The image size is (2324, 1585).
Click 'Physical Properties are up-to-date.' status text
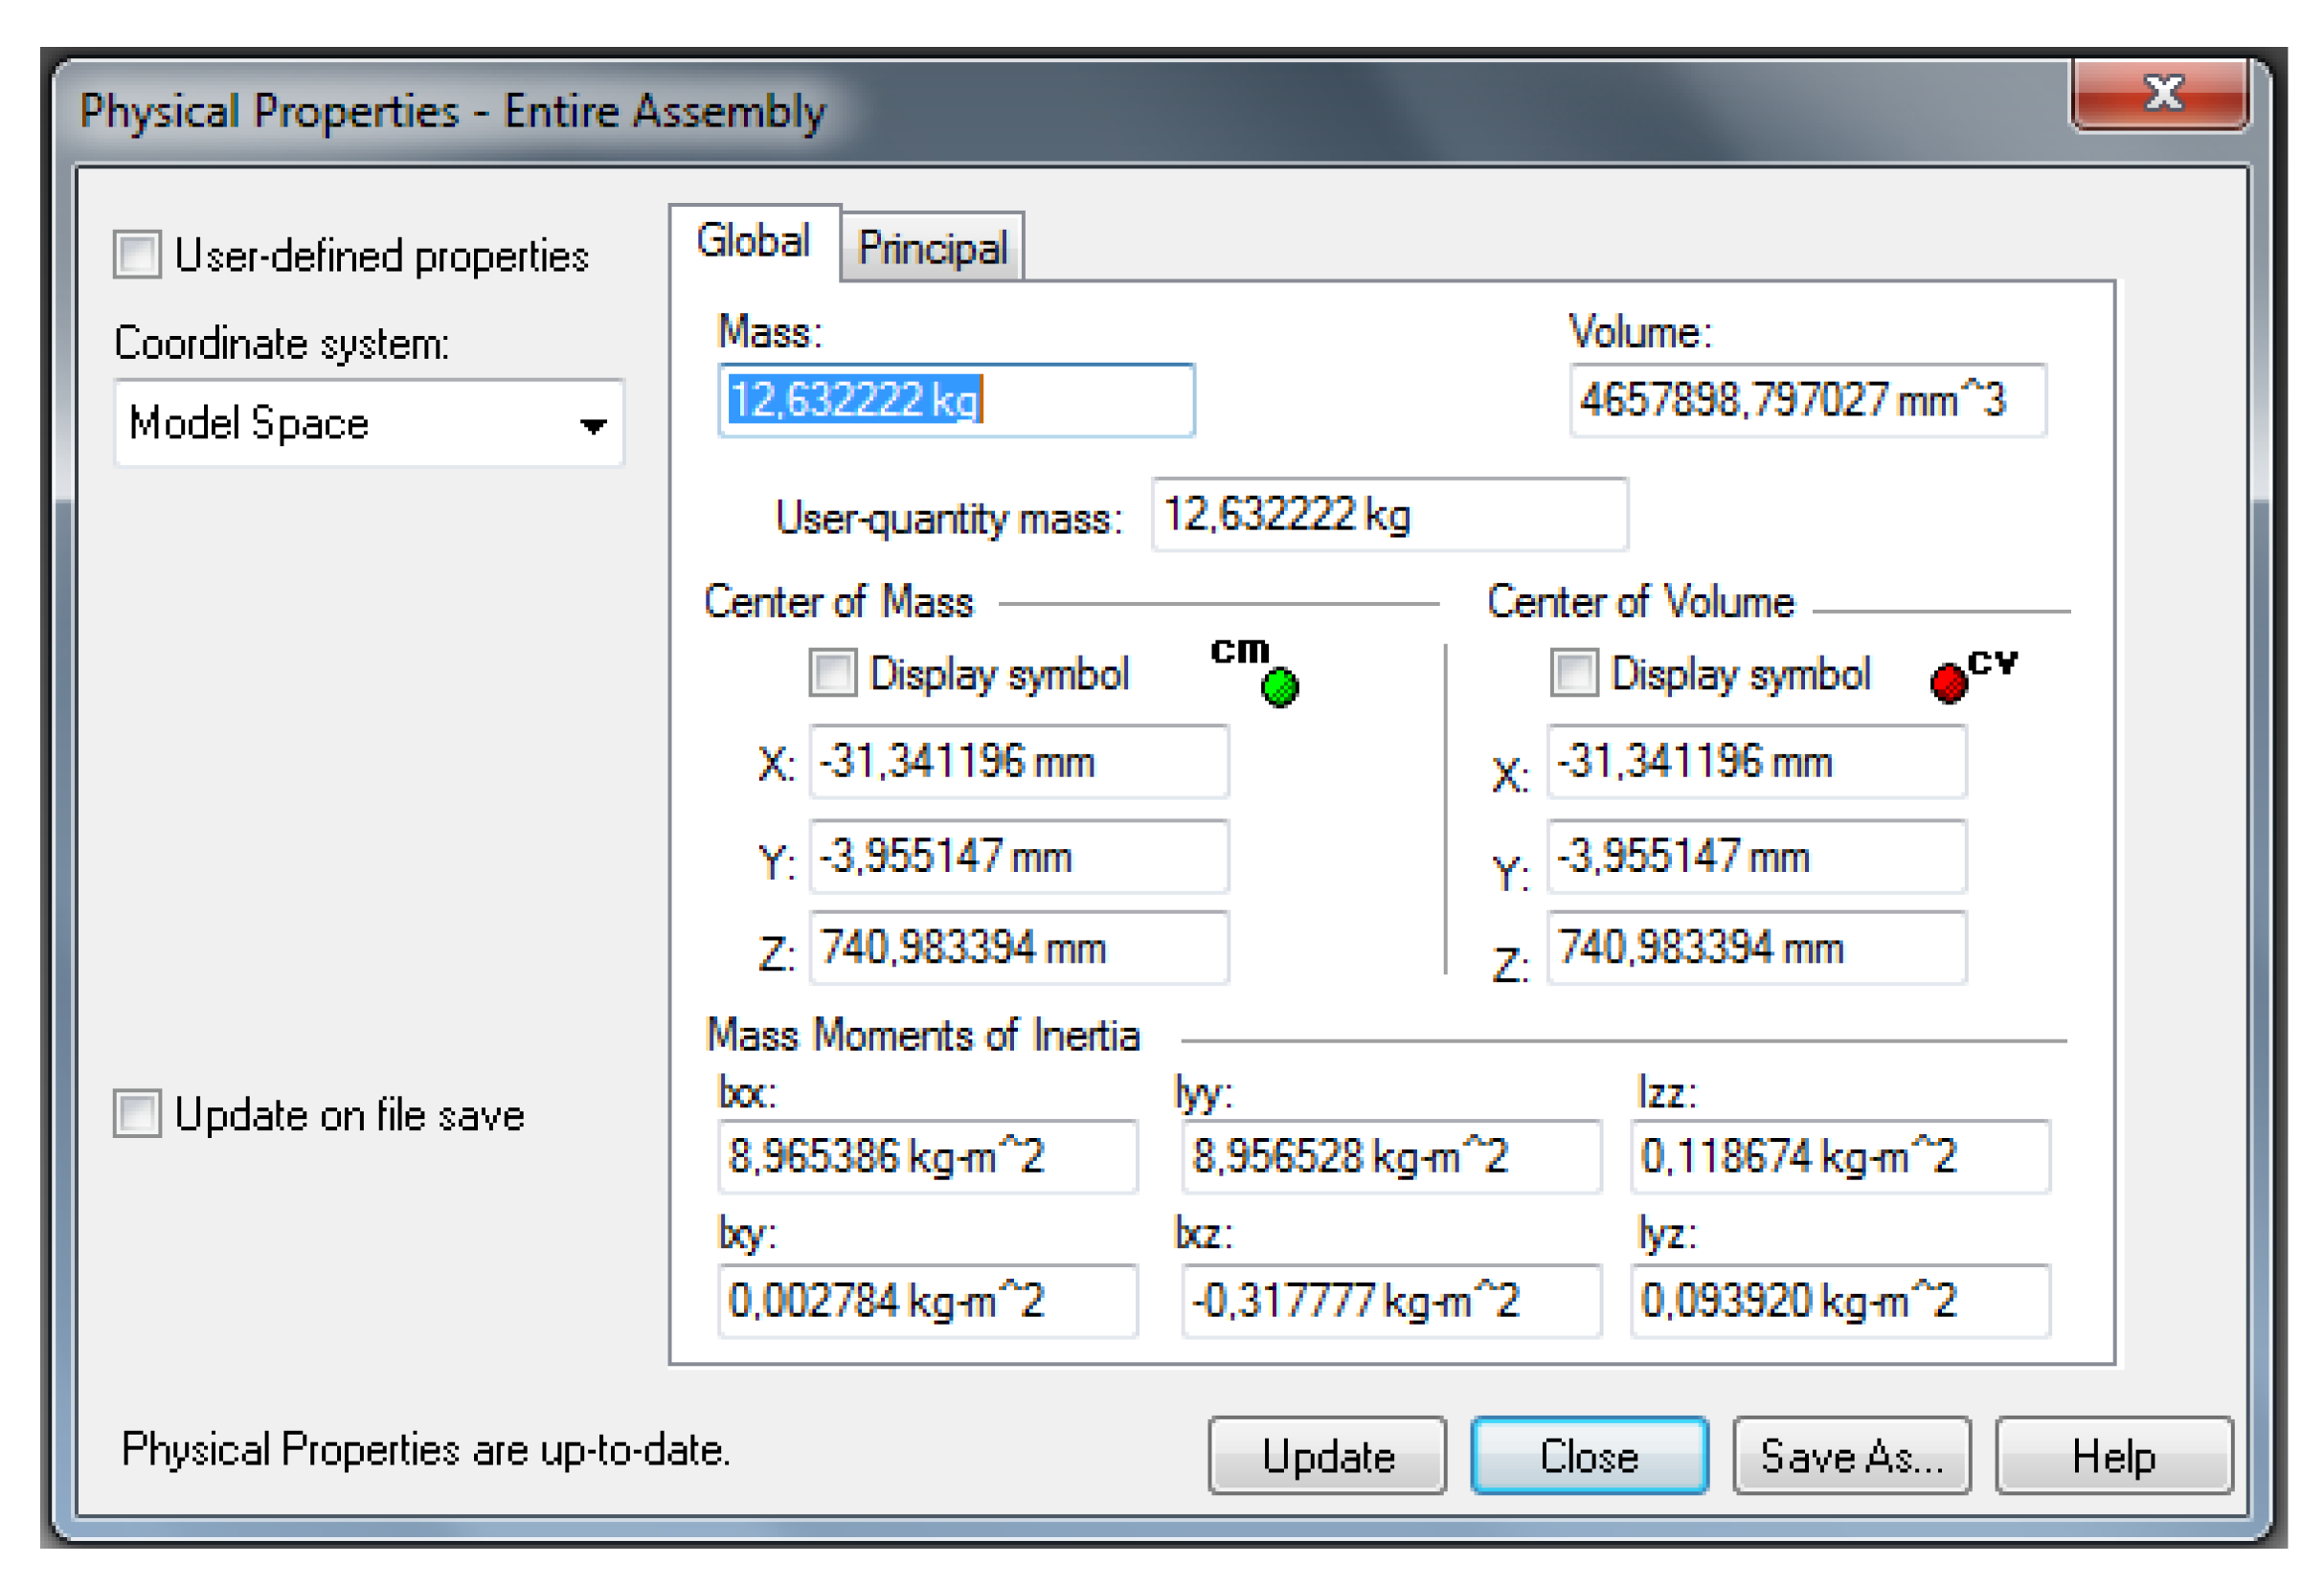point(426,1449)
